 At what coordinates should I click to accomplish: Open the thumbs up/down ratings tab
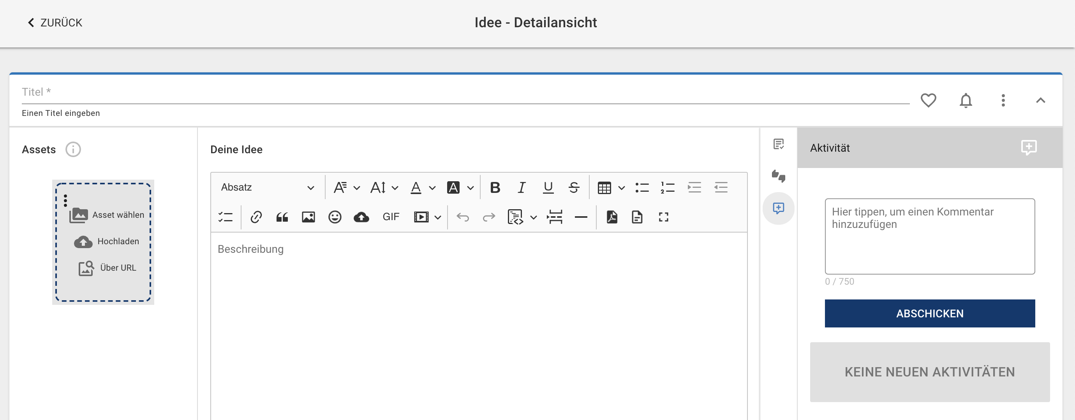[x=778, y=176]
